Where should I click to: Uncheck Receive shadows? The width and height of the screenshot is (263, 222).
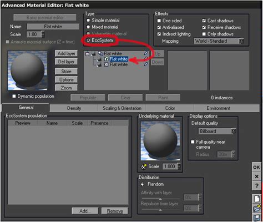click(204, 27)
